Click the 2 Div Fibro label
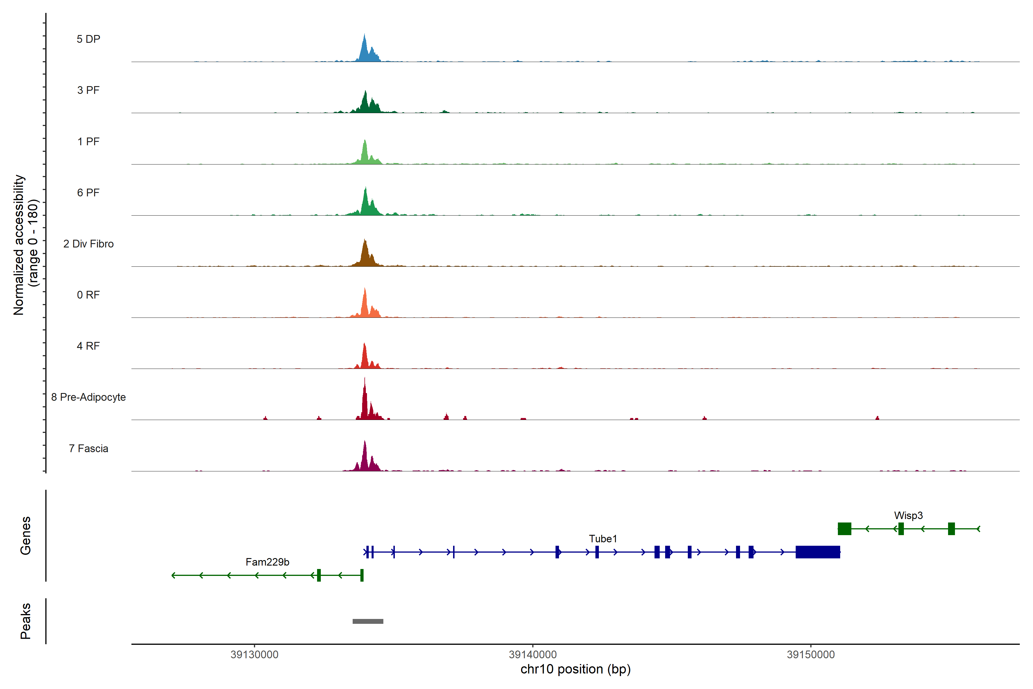 pyautogui.click(x=88, y=243)
